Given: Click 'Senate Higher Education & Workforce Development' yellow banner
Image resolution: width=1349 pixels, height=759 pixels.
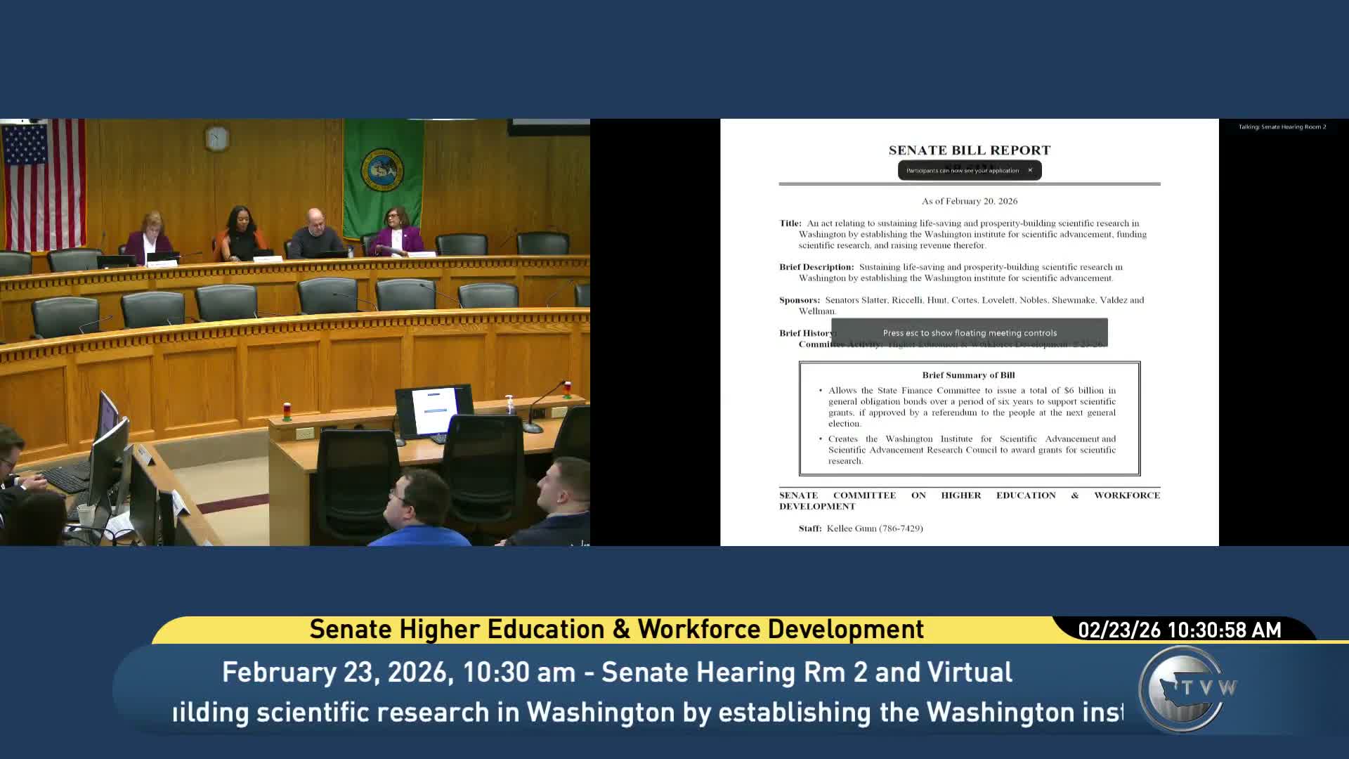Looking at the screenshot, I should 616,630.
